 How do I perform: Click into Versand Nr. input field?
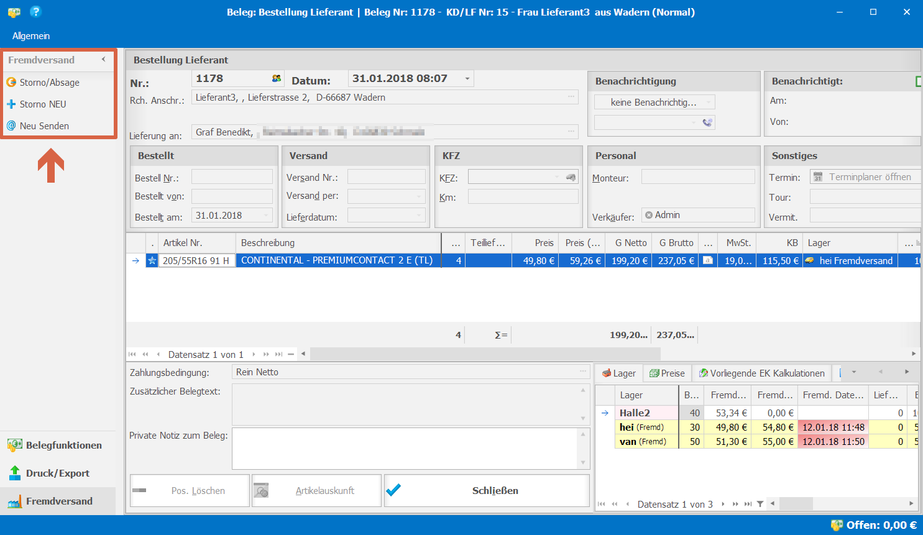tap(386, 177)
